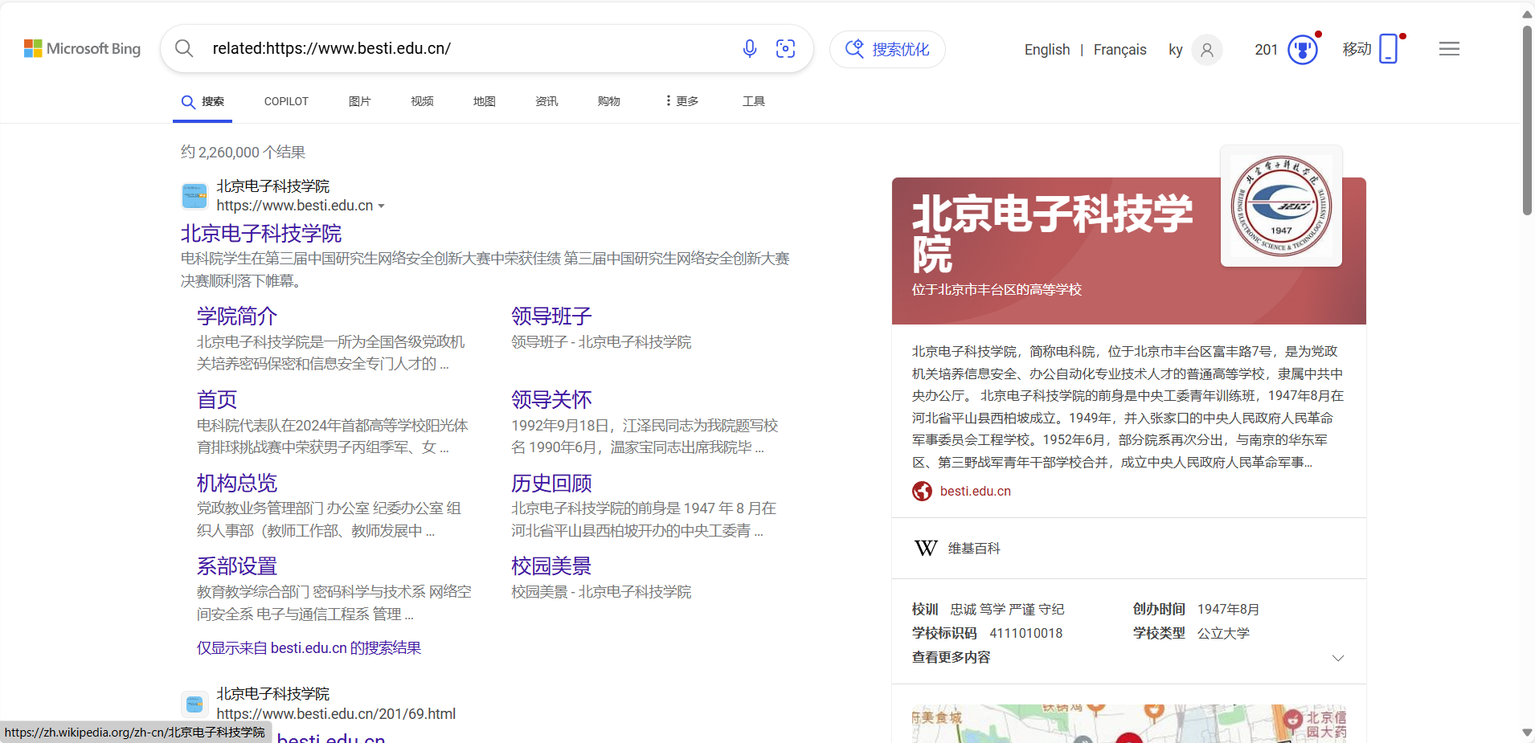The image size is (1535, 743).
Task: Click the map thumbnail in knowledge panel
Action: pos(1129,724)
